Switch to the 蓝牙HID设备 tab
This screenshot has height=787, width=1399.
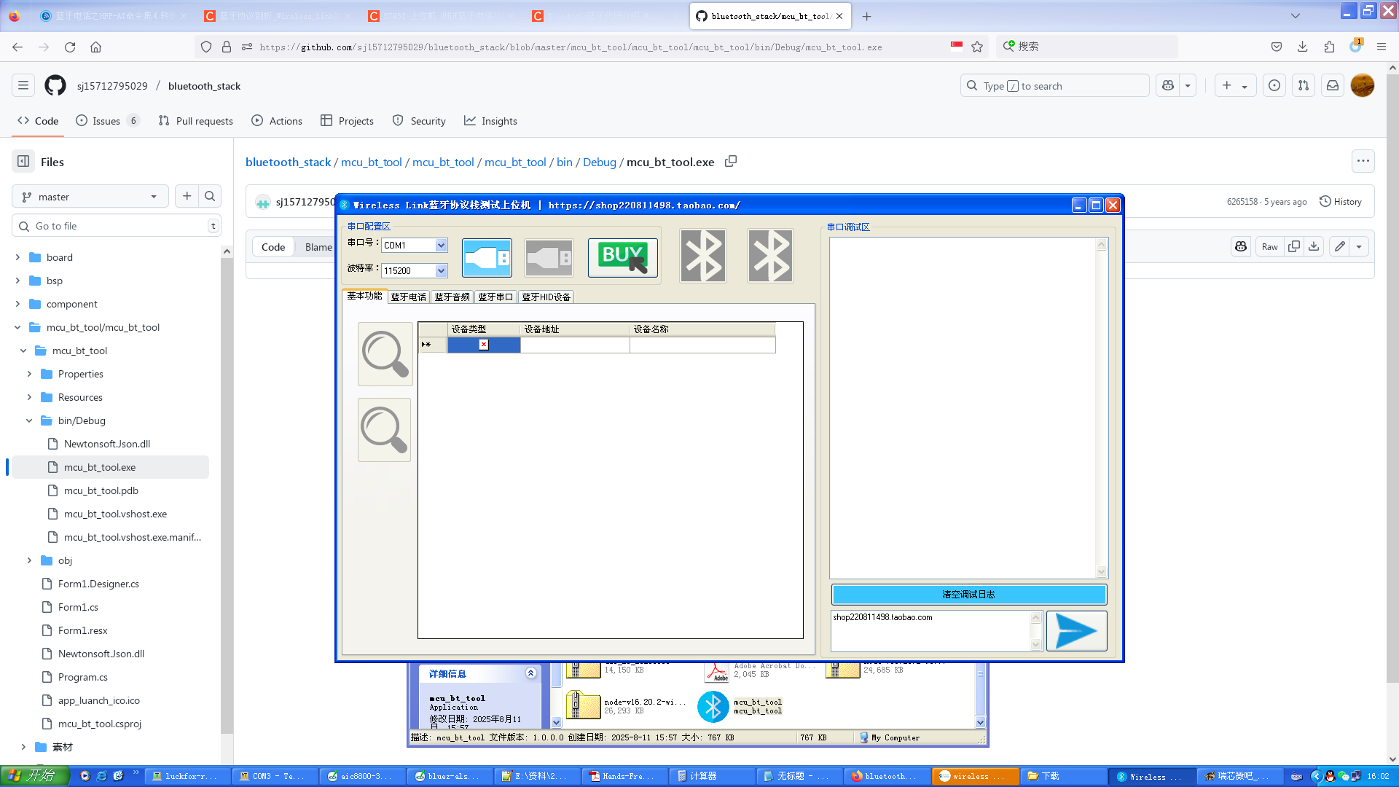[x=546, y=297]
